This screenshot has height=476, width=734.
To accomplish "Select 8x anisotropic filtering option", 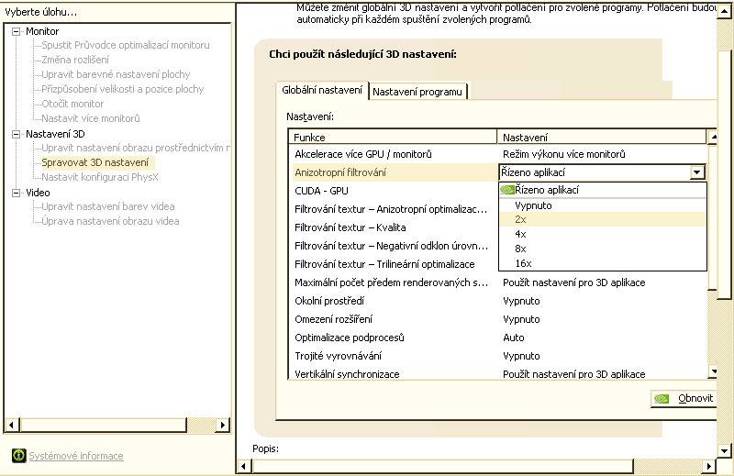I will click(x=603, y=249).
